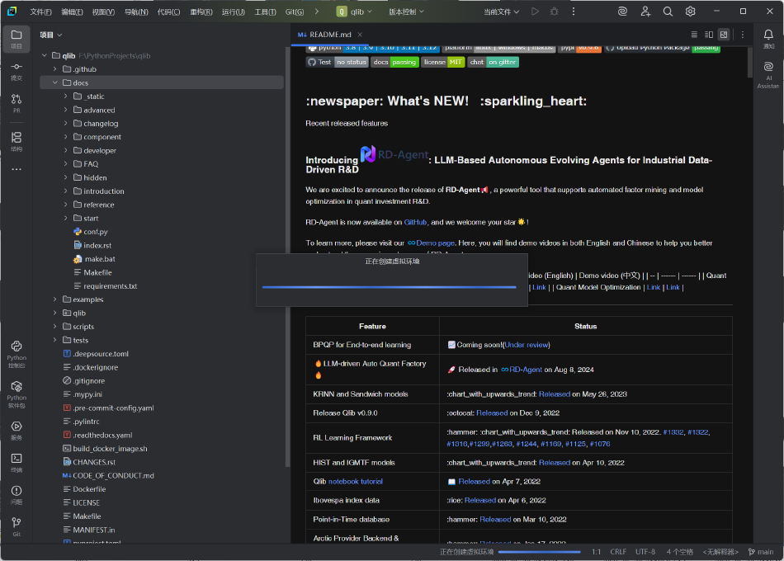Open Search Everywhere magnifier
The width and height of the screenshot is (784, 561).
click(x=668, y=12)
